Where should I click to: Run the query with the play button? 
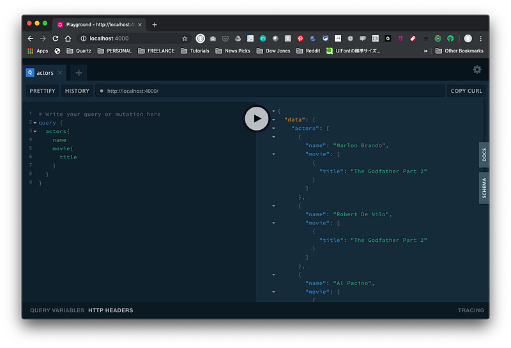(x=257, y=118)
